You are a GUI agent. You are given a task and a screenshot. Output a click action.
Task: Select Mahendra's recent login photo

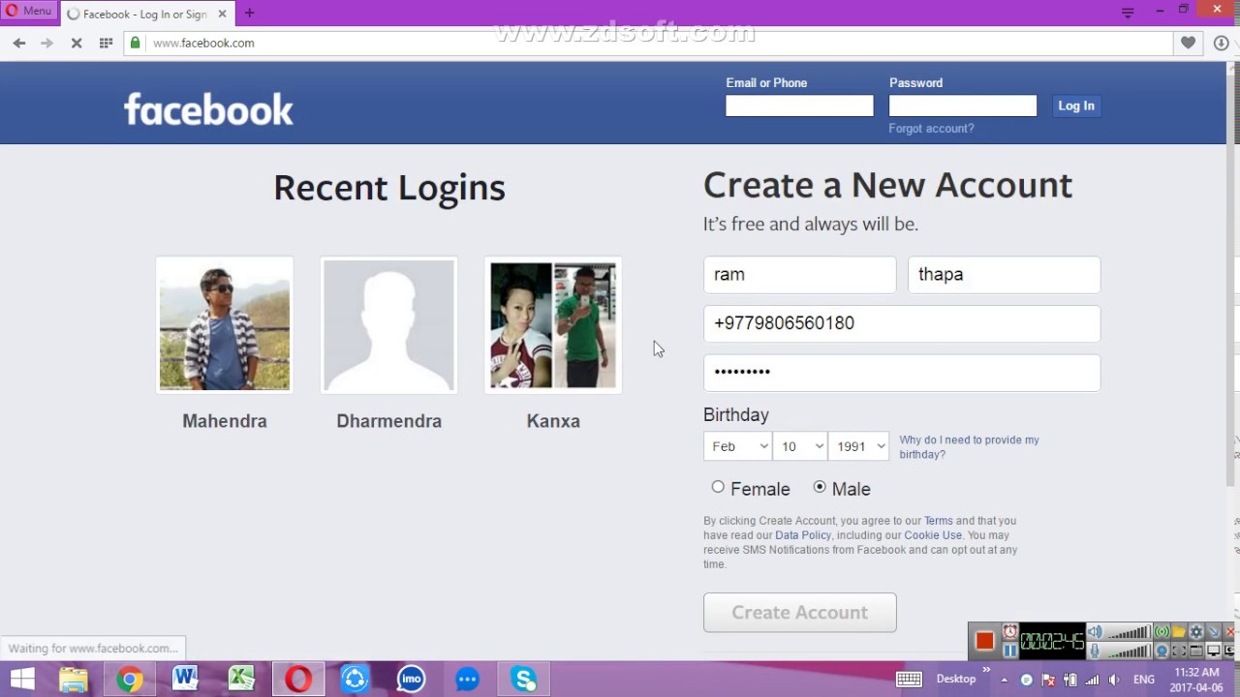point(225,325)
